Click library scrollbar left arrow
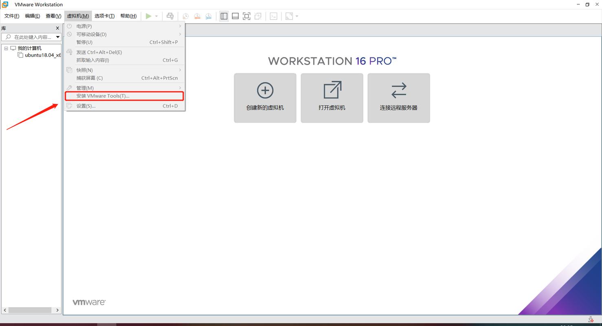This screenshot has width=602, height=326. tap(5, 310)
